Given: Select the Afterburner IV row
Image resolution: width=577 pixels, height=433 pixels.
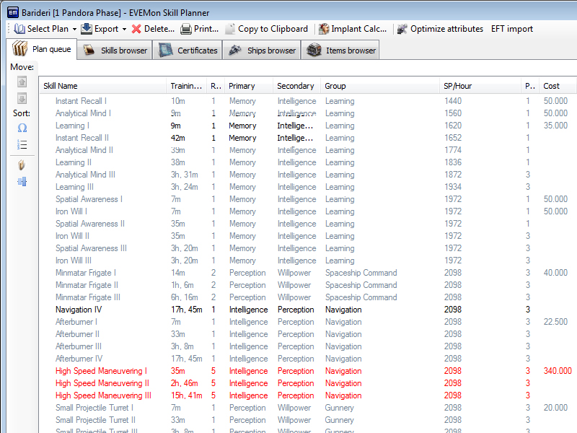Looking at the screenshot, I should tap(308, 359).
